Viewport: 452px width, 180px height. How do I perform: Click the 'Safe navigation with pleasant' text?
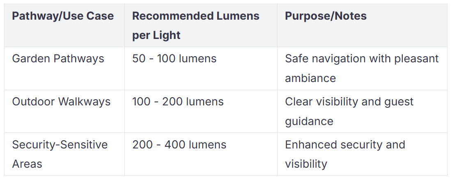pyautogui.click(x=362, y=59)
